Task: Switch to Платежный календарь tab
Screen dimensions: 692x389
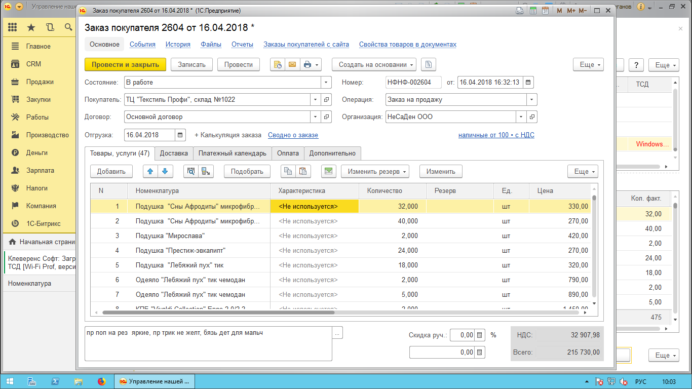Action: coord(232,153)
